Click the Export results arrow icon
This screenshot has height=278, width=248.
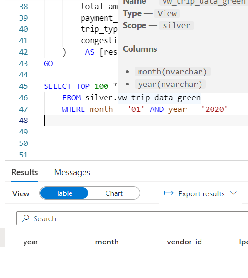tap(168, 193)
